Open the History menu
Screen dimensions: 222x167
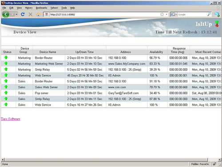28,8
